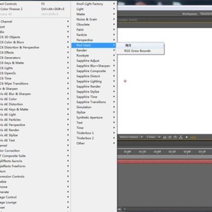
Task: Open the Sapphire Lighting submenu
Action: (x=94, y=81)
